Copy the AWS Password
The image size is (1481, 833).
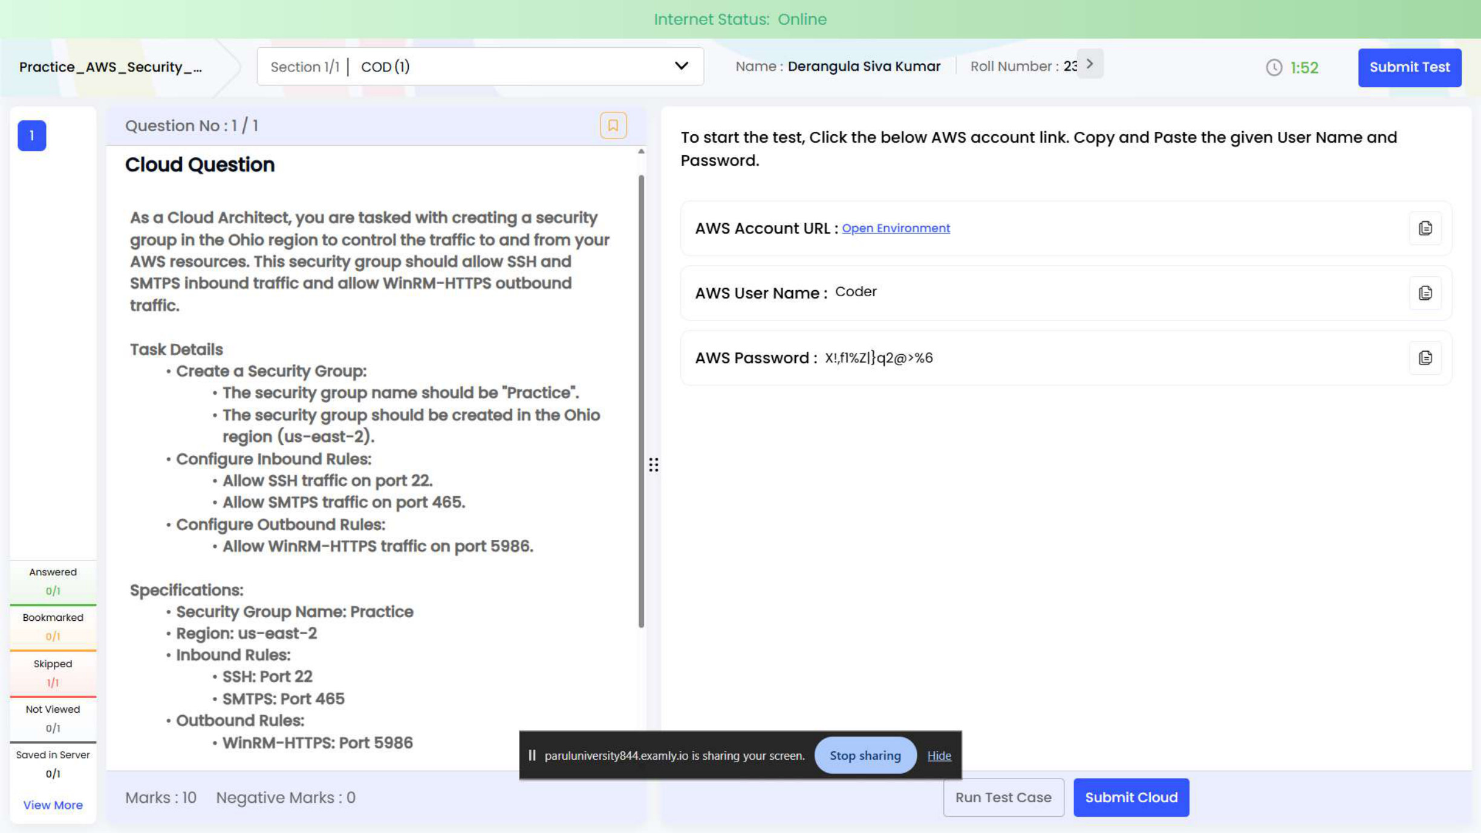click(x=1425, y=358)
